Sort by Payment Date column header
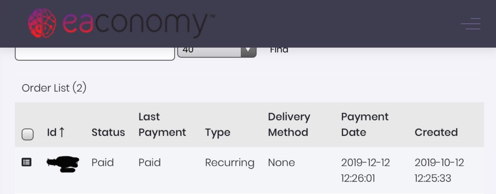The width and height of the screenshot is (496, 194). [x=365, y=124]
